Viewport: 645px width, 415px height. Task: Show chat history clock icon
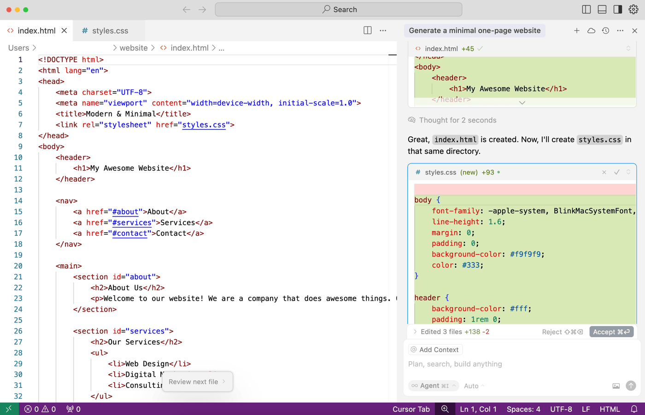[605, 30]
